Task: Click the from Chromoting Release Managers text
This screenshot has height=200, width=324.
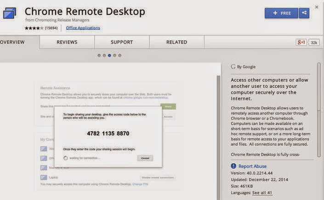Action: [57, 20]
